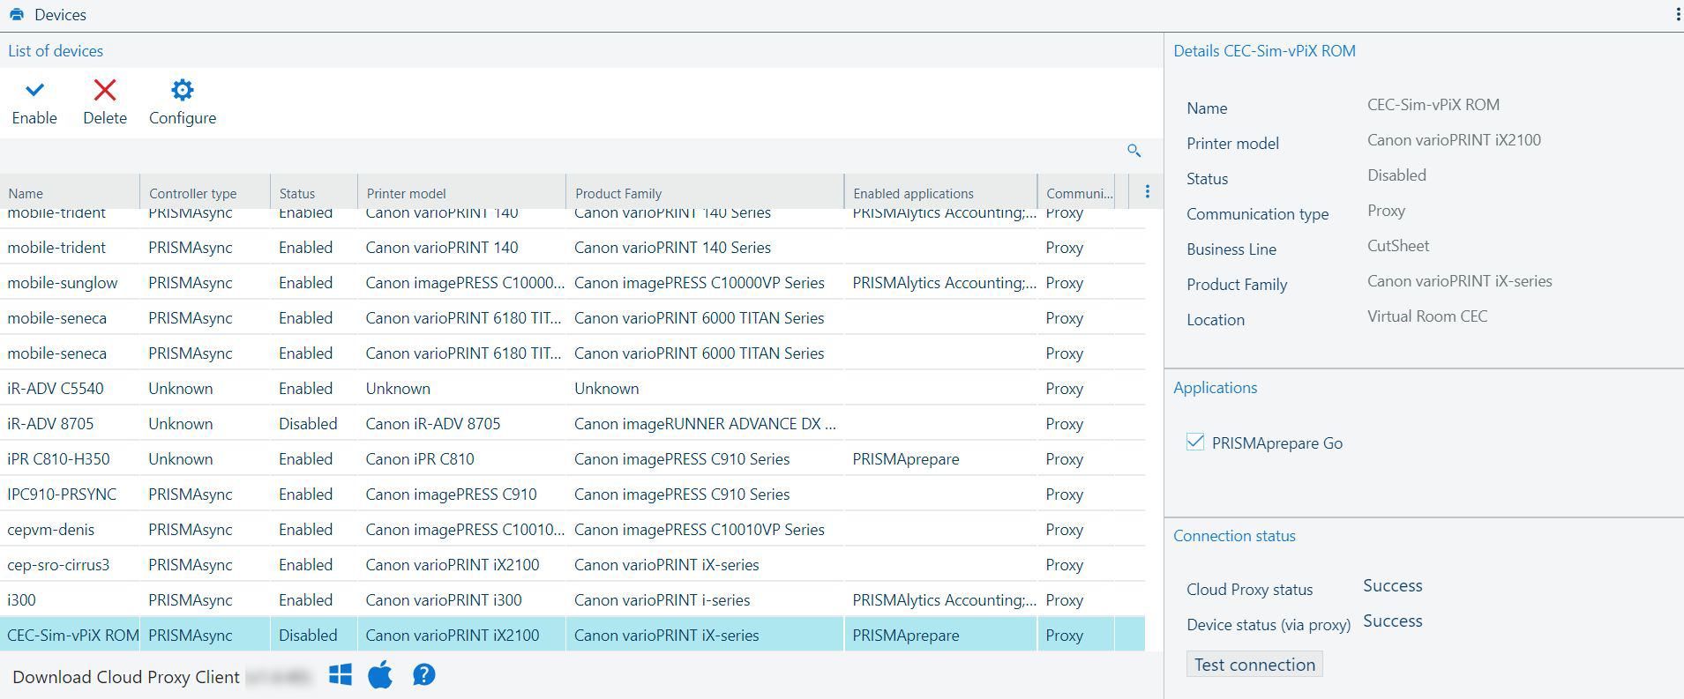
Task: Click the Devices printer icon in header
Action: (x=17, y=15)
